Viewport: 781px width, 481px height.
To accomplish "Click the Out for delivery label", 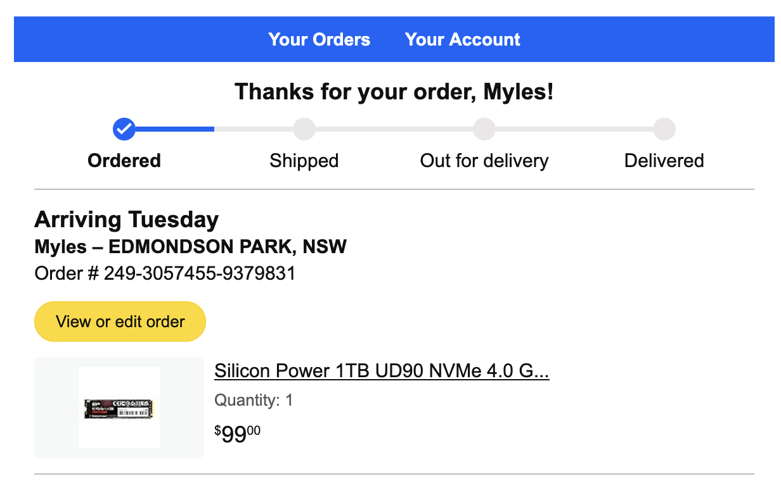I will point(484,161).
